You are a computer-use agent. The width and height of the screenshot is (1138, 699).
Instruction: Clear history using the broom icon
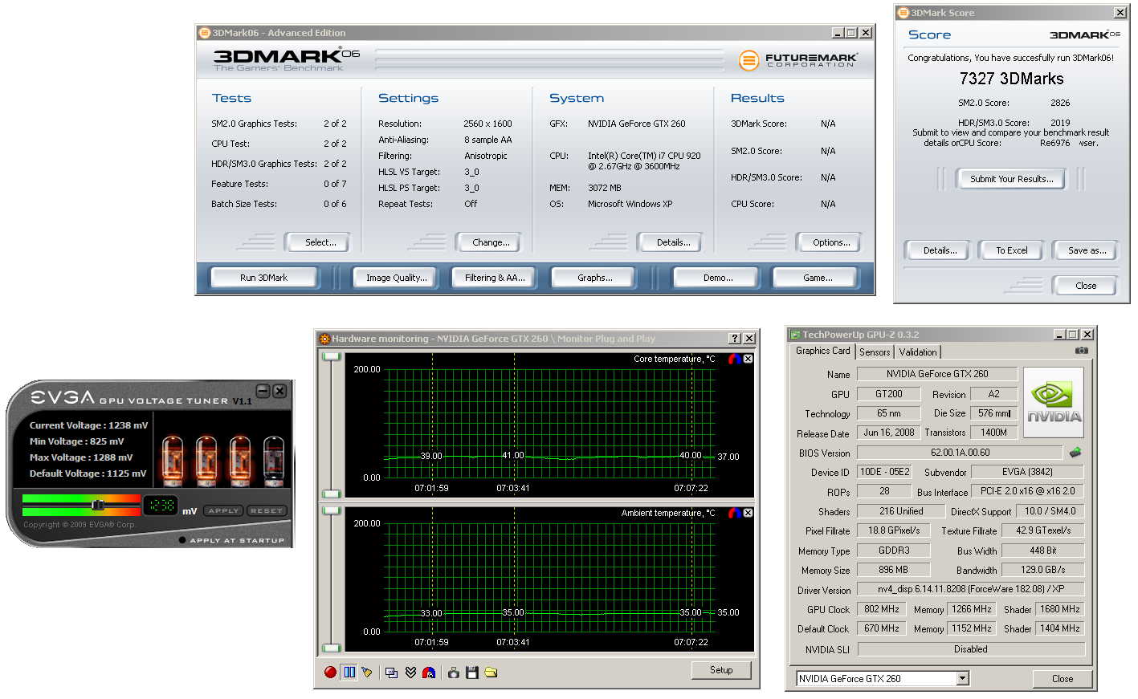[x=367, y=672]
